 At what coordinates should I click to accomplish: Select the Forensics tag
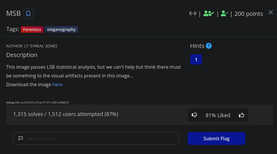tap(32, 30)
